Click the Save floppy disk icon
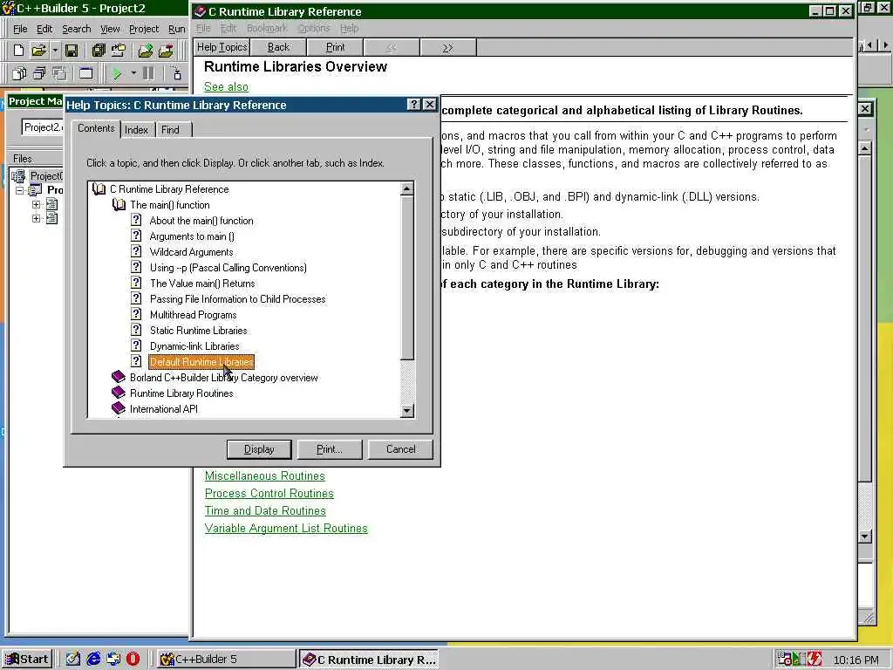 72,51
